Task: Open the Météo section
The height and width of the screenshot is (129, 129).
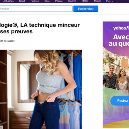Action: tap(85, 1)
